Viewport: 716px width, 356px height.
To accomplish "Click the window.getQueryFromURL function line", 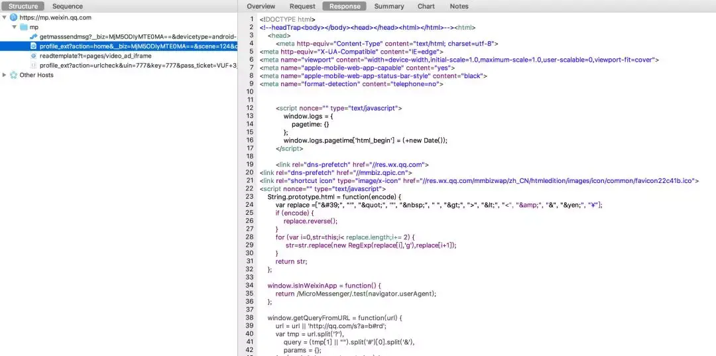I will pos(335,318).
